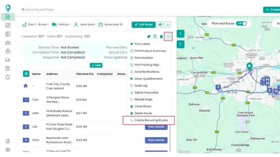
Task: Click the trash icon above the stops list
Action: [x=161, y=36]
